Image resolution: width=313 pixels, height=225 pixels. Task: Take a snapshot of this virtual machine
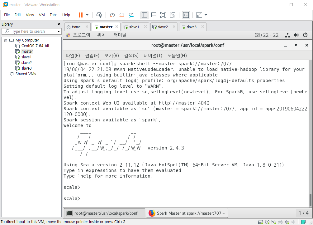(112, 15)
